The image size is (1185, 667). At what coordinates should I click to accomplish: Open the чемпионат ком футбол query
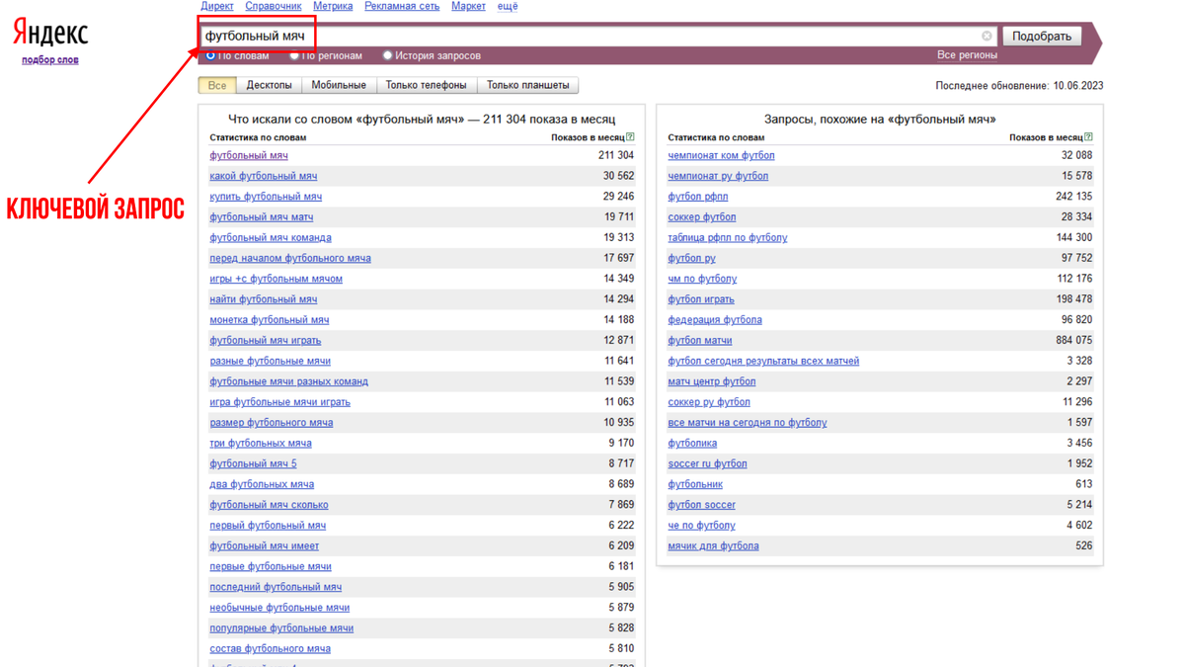click(x=721, y=155)
